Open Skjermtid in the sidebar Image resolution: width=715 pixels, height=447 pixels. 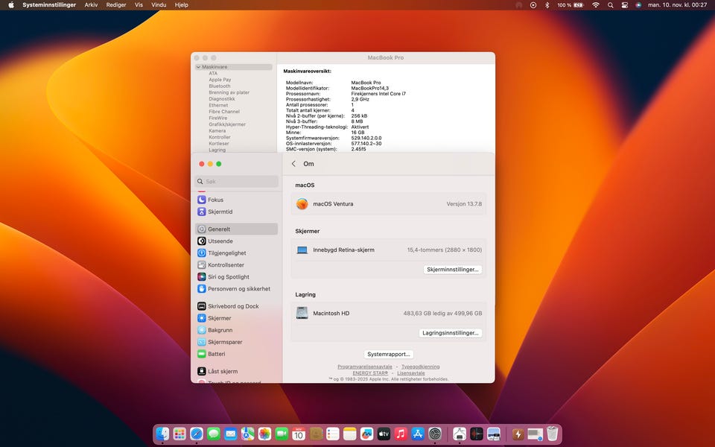[220, 212]
